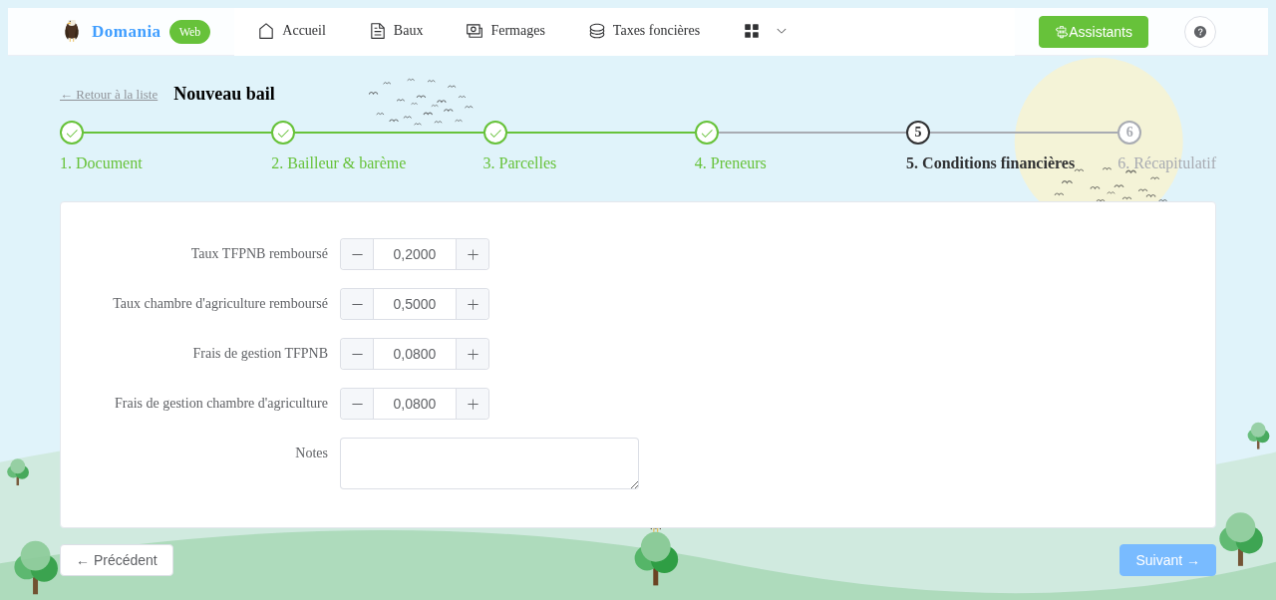Click the green Assistants button

click(1094, 32)
